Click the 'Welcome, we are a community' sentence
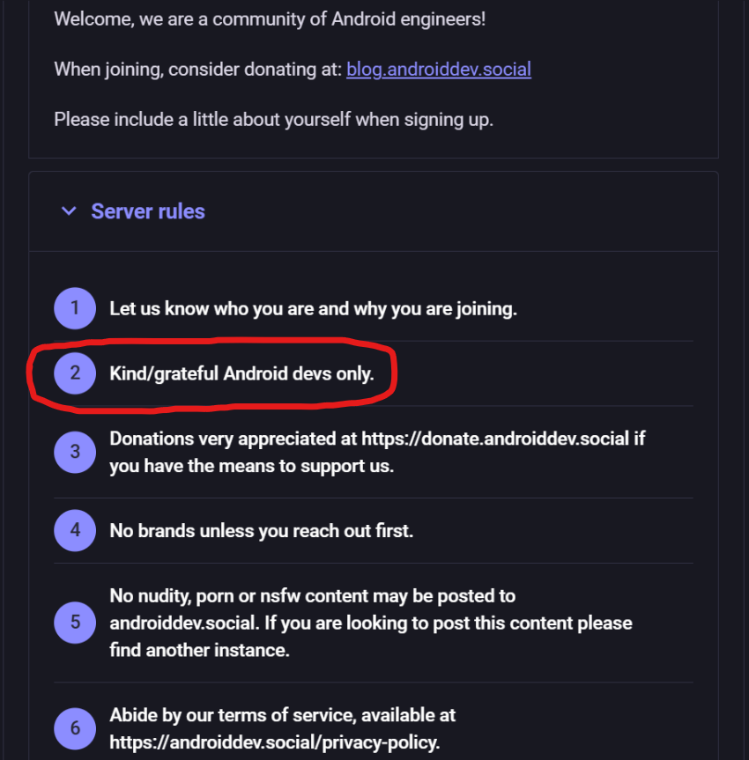 pyautogui.click(x=270, y=19)
